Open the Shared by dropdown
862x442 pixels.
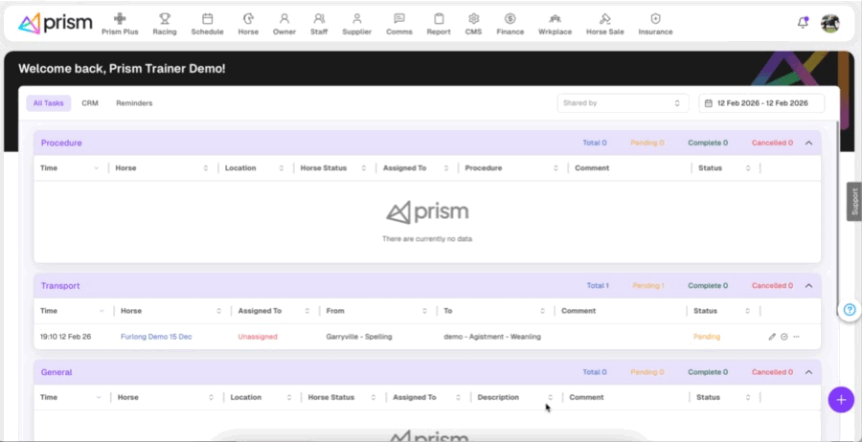pyautogui.click(x=622, y=103)
